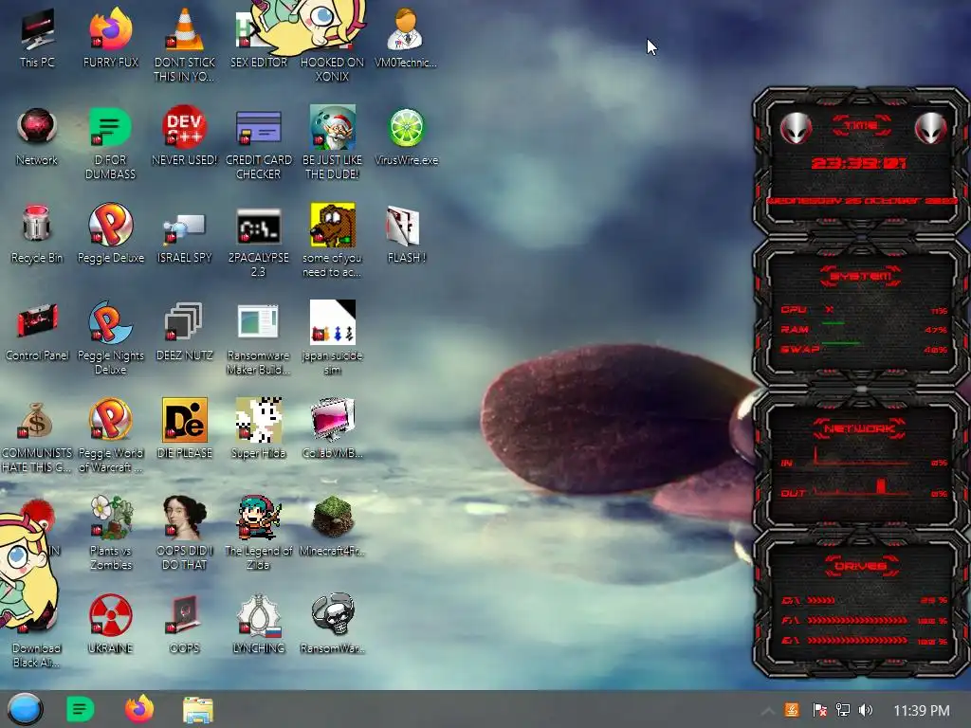Click the red time display in widget
The height and width of the screenshot is (728, 971).
click(x=859, y=163)
